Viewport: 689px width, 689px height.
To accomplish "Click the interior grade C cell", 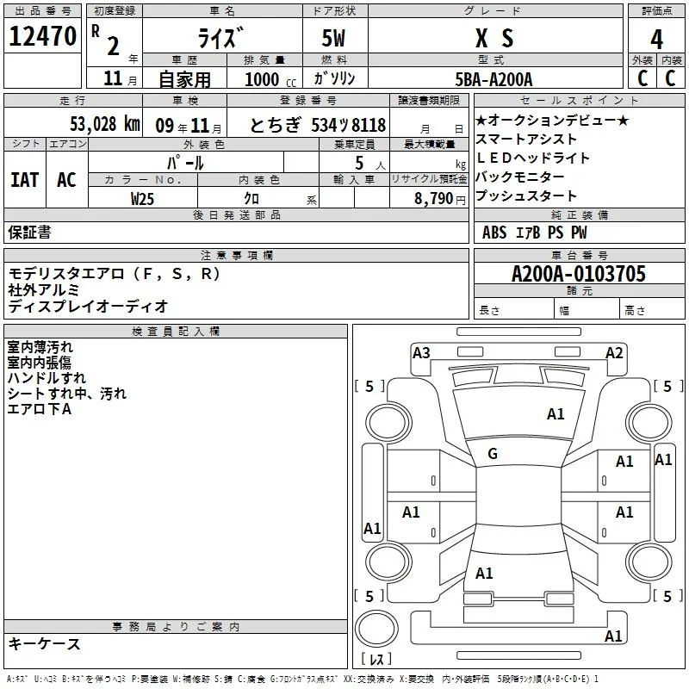I will point(671,78).
